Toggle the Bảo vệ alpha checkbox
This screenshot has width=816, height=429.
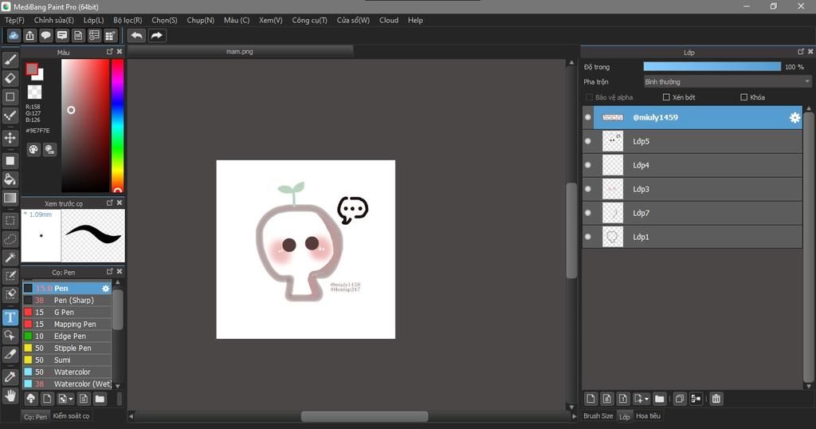pos(589,97)
